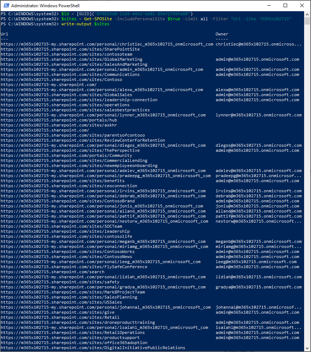Click the '-IncludePersonalSite' parameter text
This screenshot has width=311, height=352.
[140, 19]
